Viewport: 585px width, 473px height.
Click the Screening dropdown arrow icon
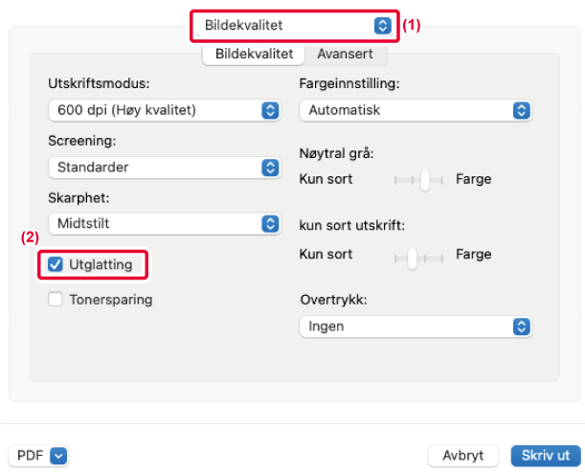tap(270, 168)
